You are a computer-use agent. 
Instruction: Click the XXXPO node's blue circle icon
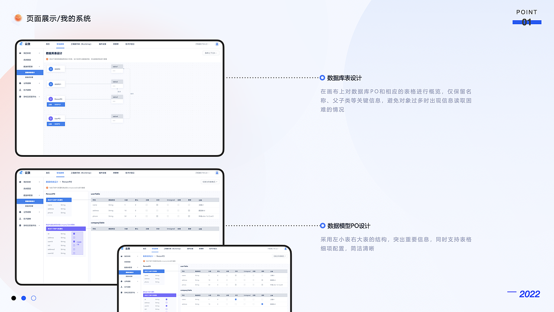tap(51, 69)
